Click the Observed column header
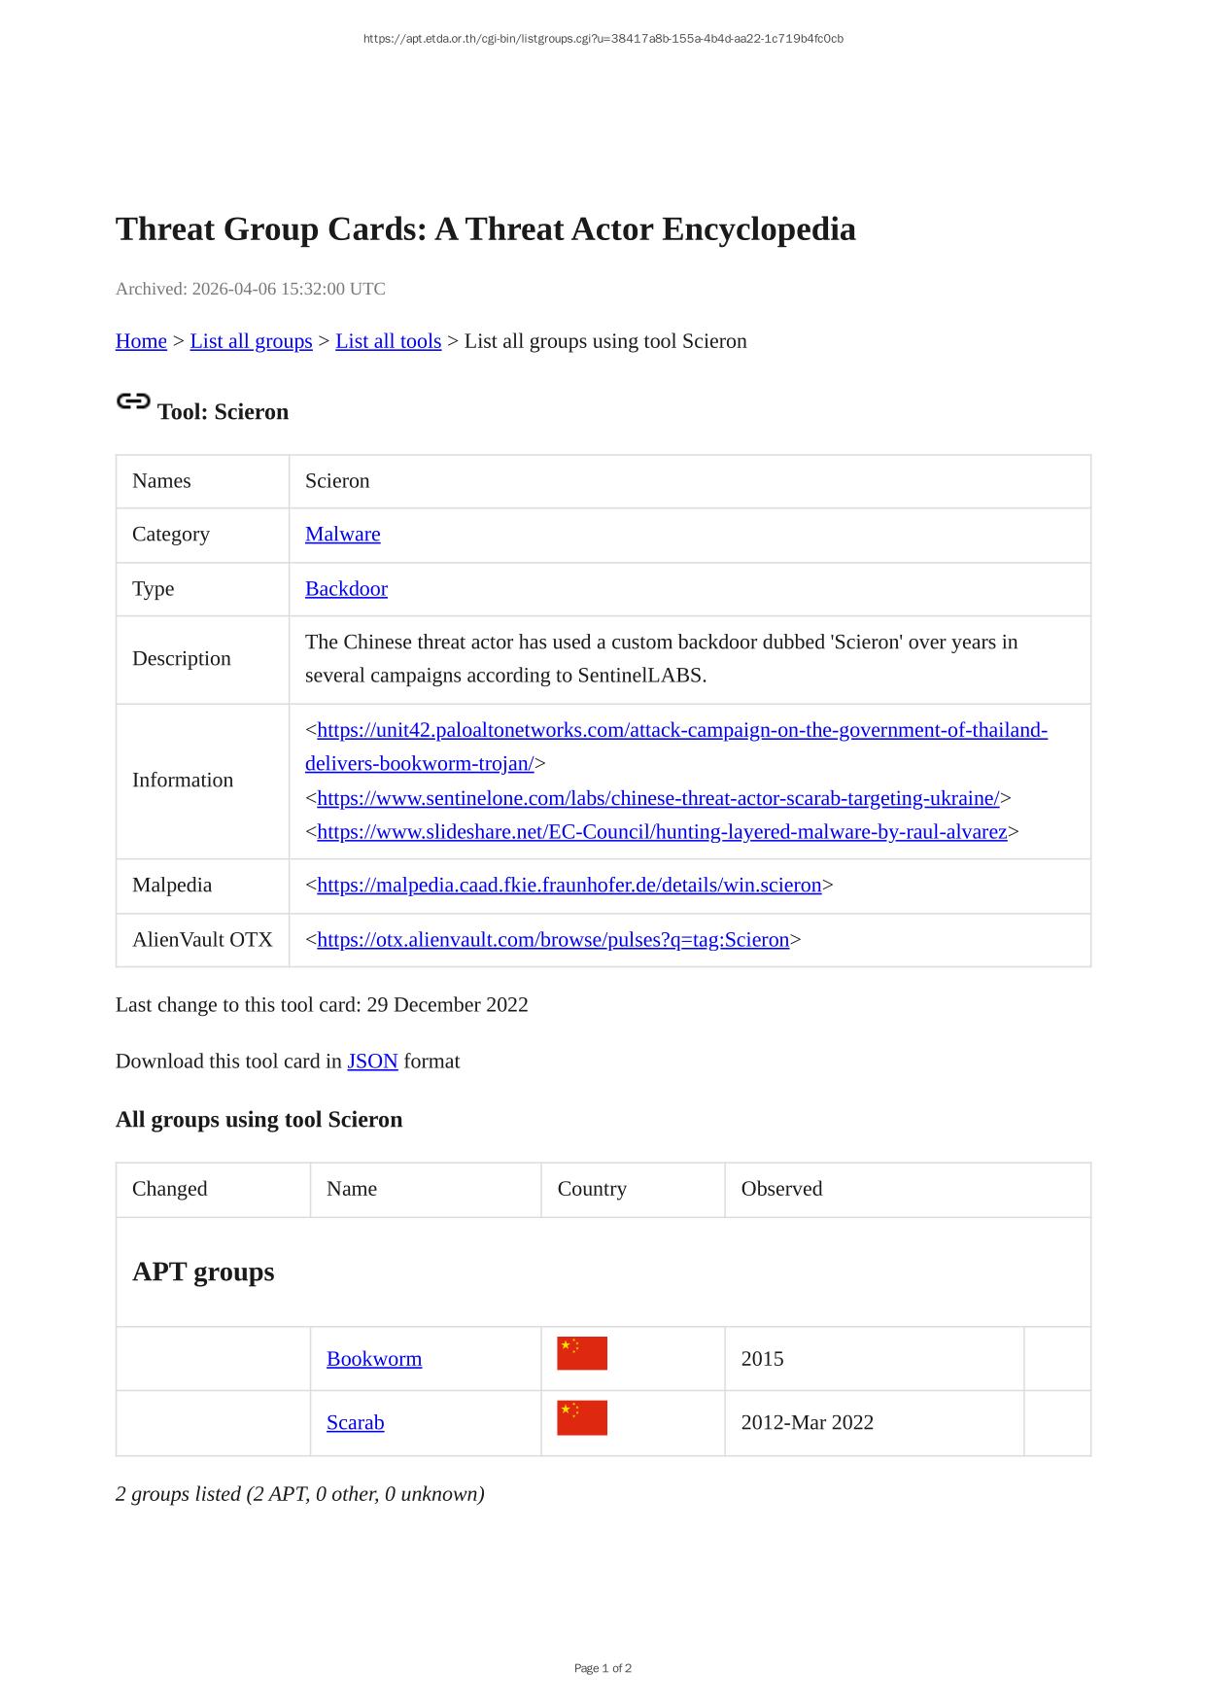The width and height of the screenshot is (1207, 1707). click(x=781, y=1189)
